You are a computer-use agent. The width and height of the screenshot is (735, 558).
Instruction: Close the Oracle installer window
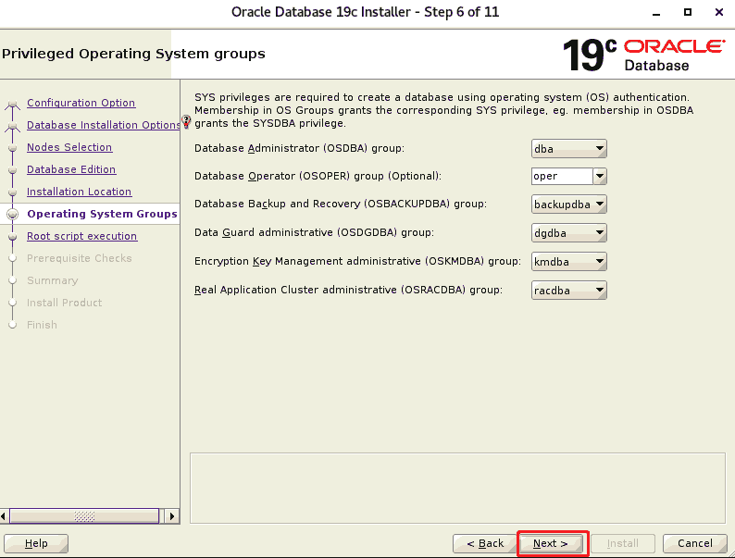[719, 12]
